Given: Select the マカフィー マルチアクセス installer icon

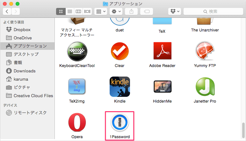Looking at the screenshot, I should 77,21.
